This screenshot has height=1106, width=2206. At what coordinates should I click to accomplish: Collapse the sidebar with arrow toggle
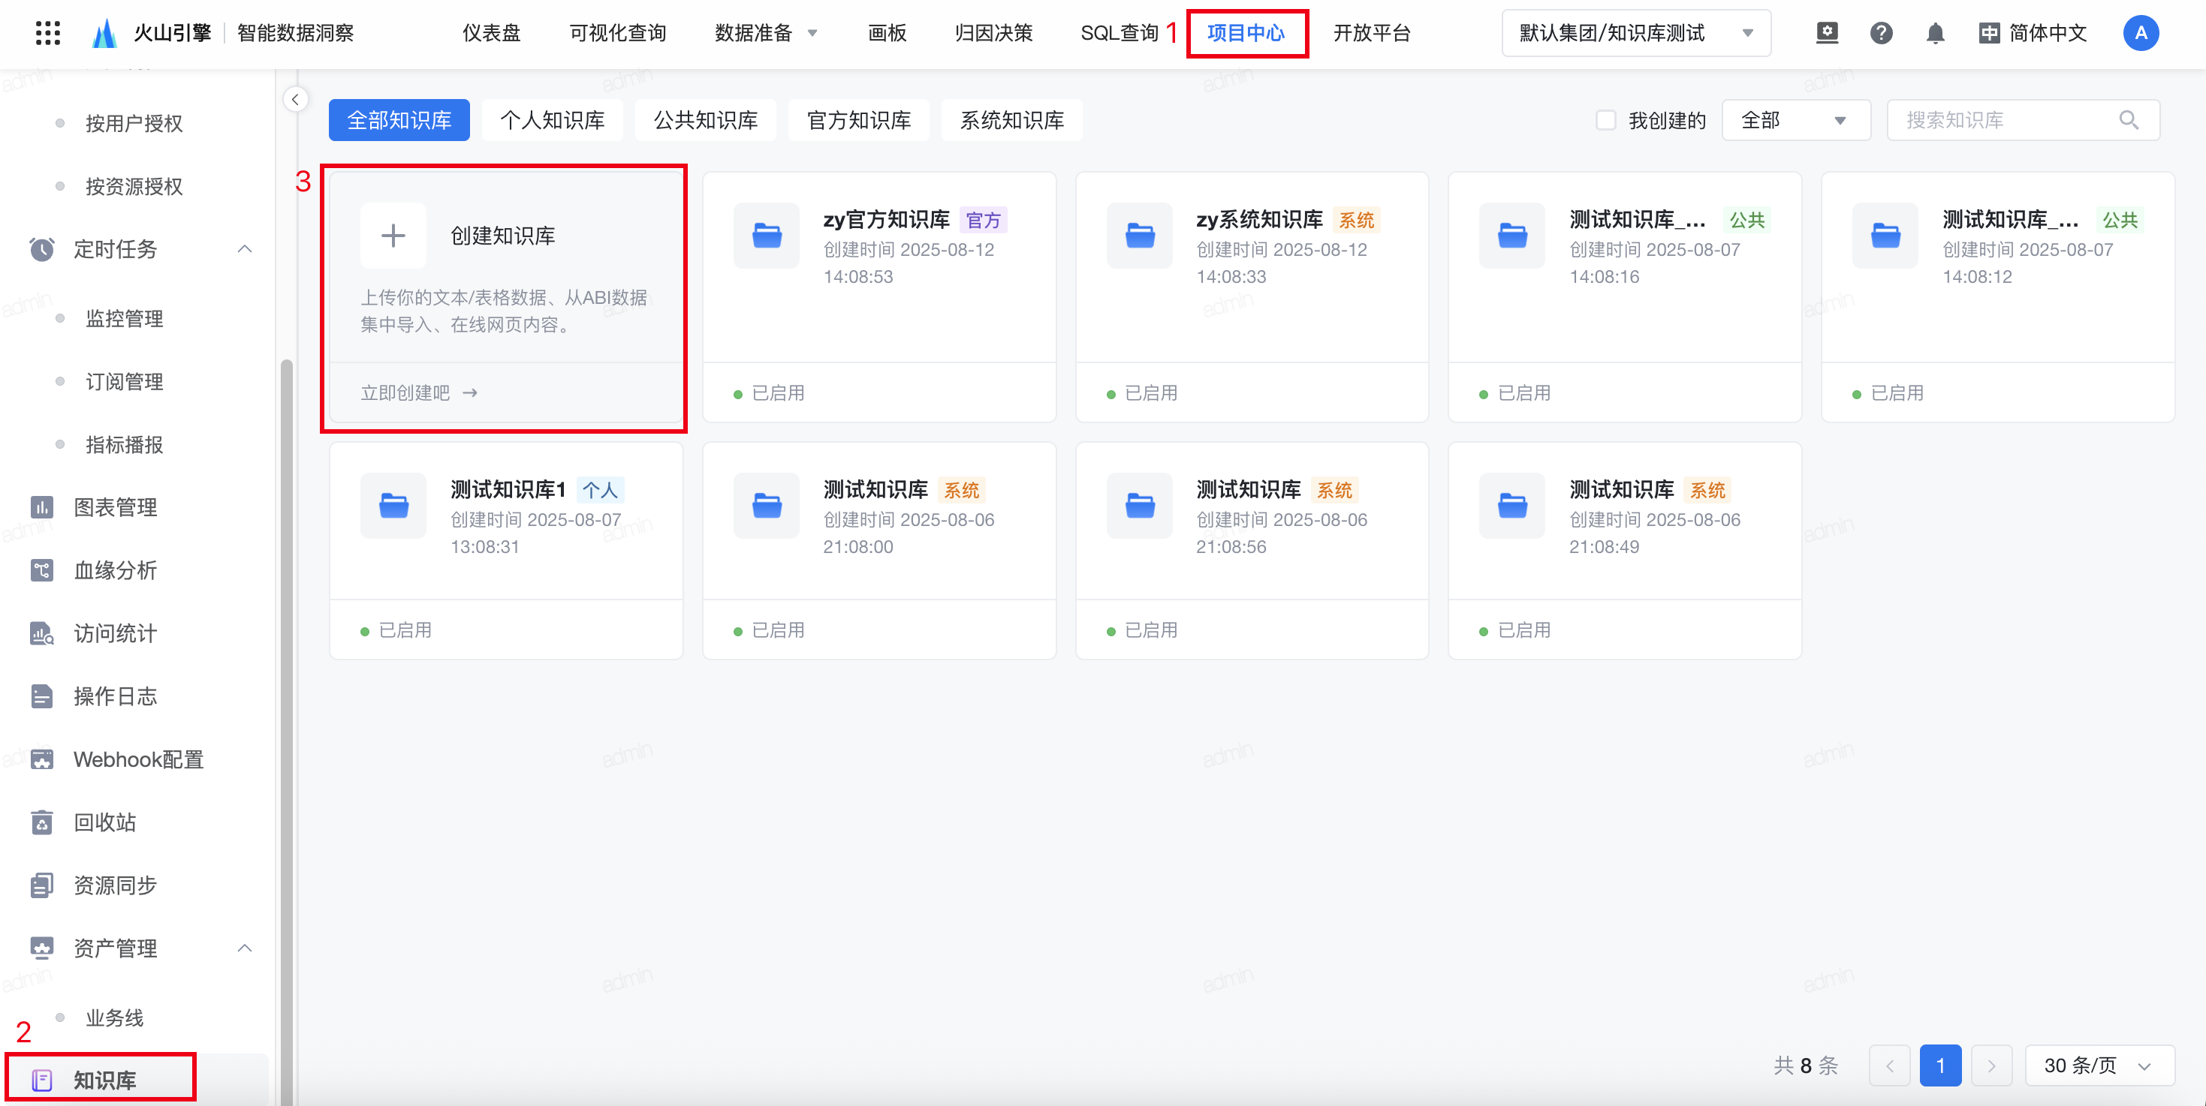click(295, 99)
